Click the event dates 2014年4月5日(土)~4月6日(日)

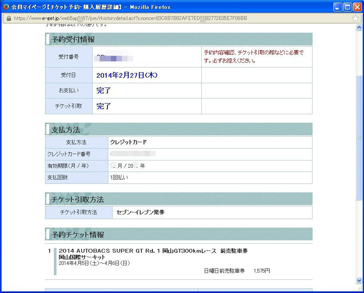click(94, 263)
